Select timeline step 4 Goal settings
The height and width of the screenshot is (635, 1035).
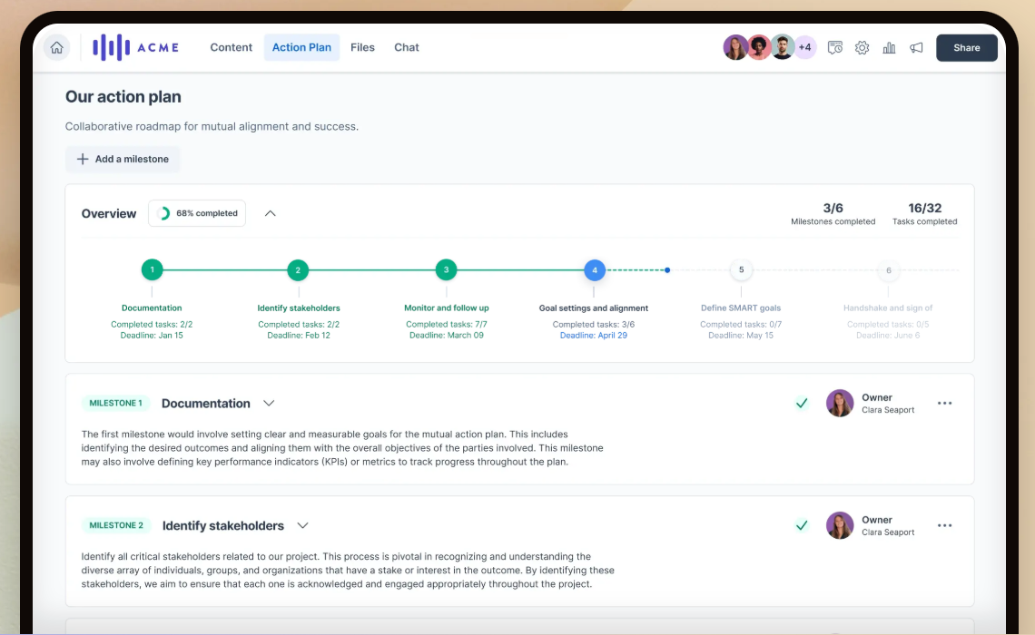[594, 269]
